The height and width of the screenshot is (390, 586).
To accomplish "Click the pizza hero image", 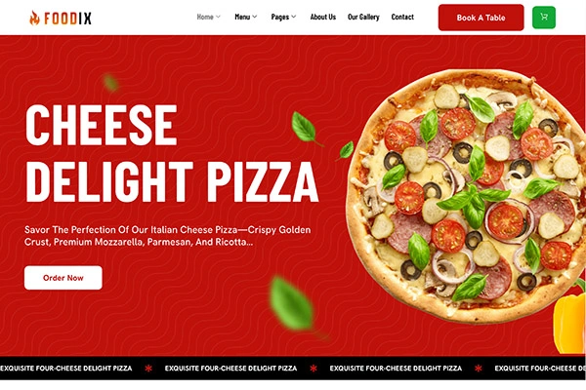I will point(465,196).
